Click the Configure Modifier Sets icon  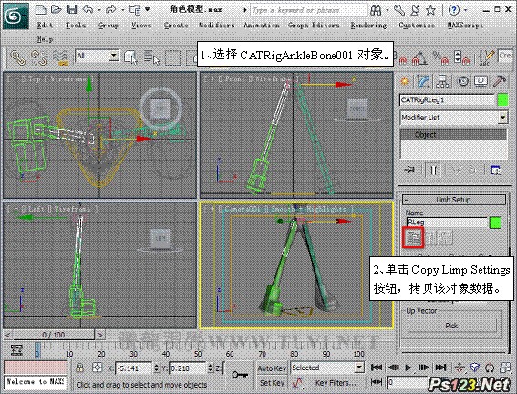(x=496, y=171)
